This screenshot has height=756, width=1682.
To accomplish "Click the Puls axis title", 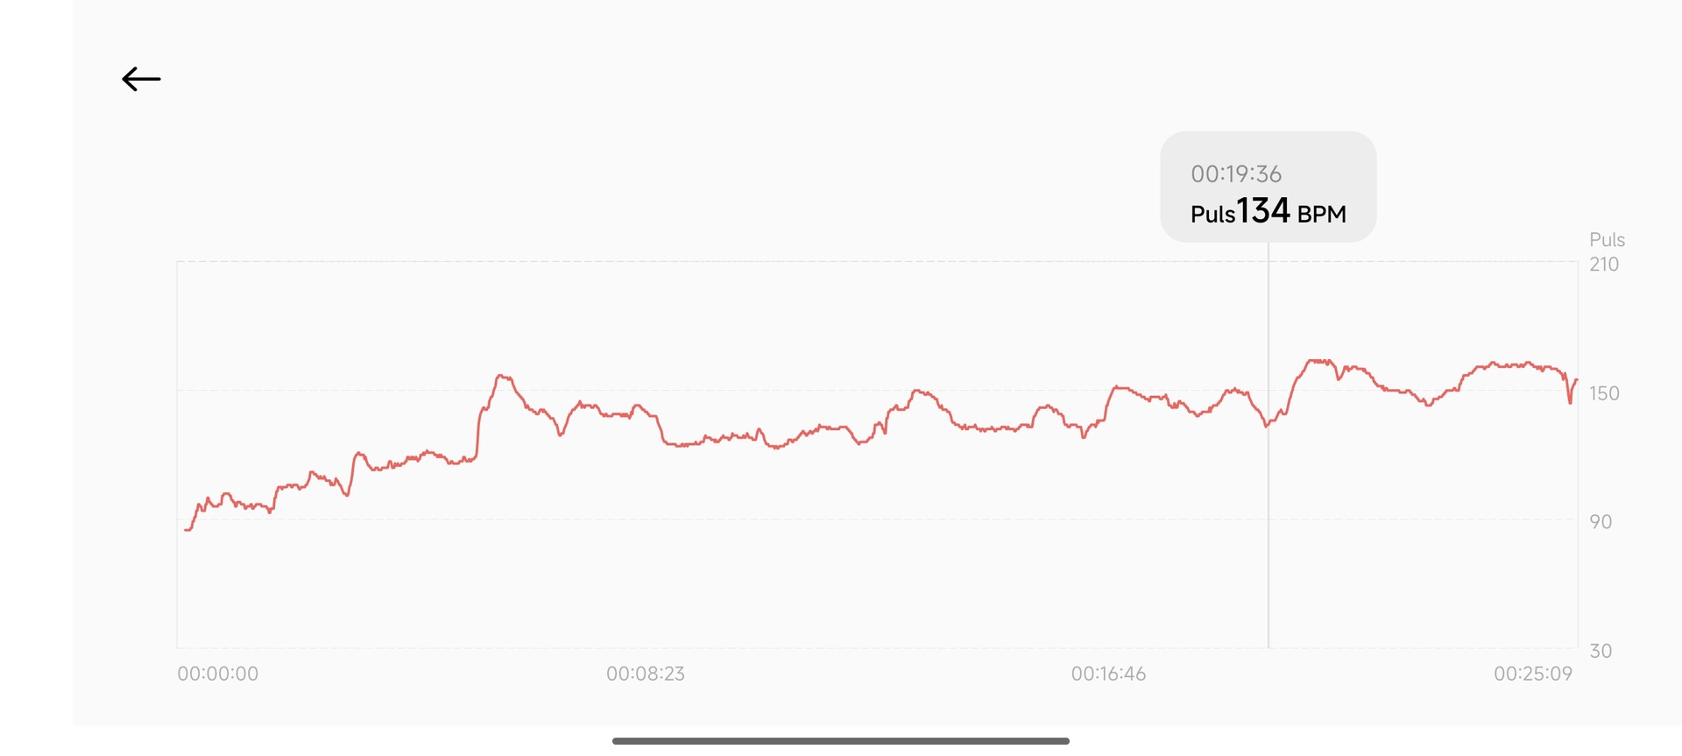I will (1607, 240).
